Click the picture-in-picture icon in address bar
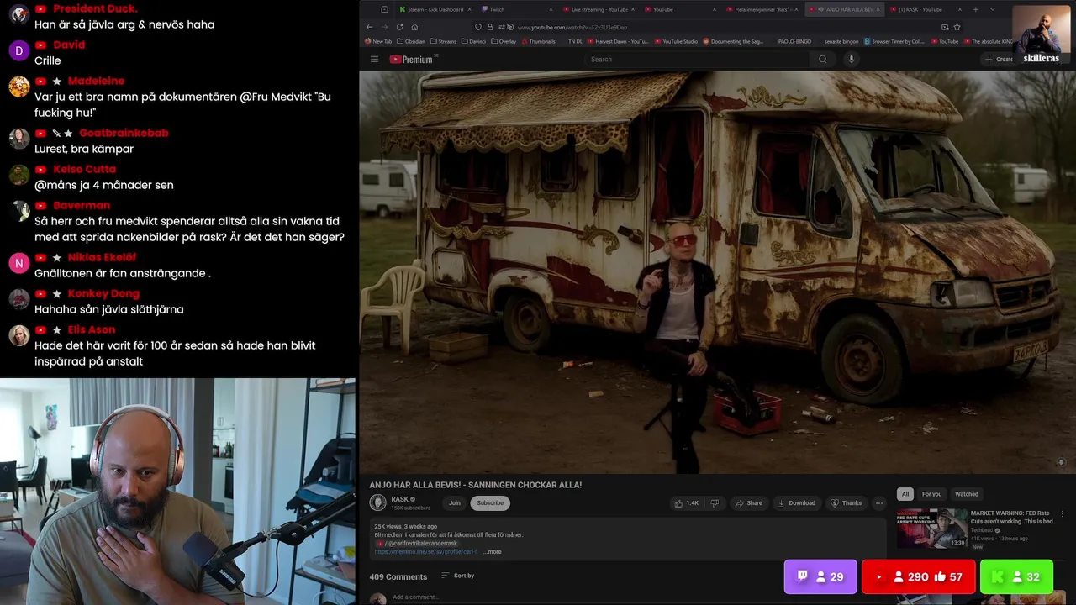1076x605 pixels. 945,27
